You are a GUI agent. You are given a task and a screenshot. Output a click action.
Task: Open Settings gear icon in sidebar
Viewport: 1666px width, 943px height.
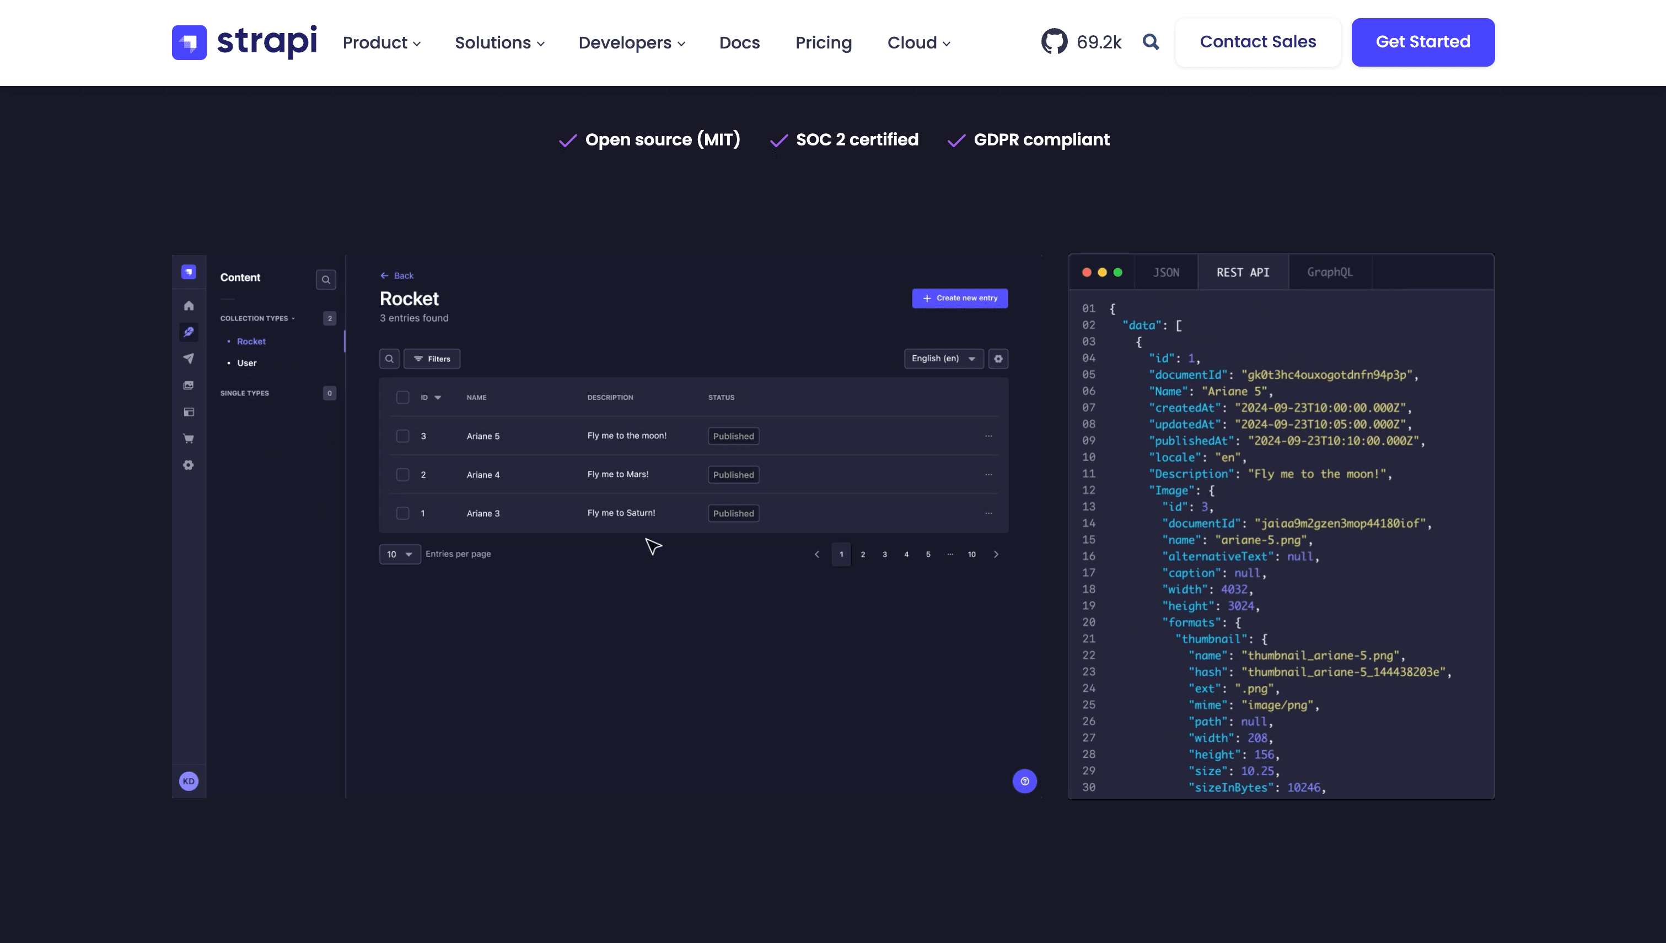(x=189, y=465)
